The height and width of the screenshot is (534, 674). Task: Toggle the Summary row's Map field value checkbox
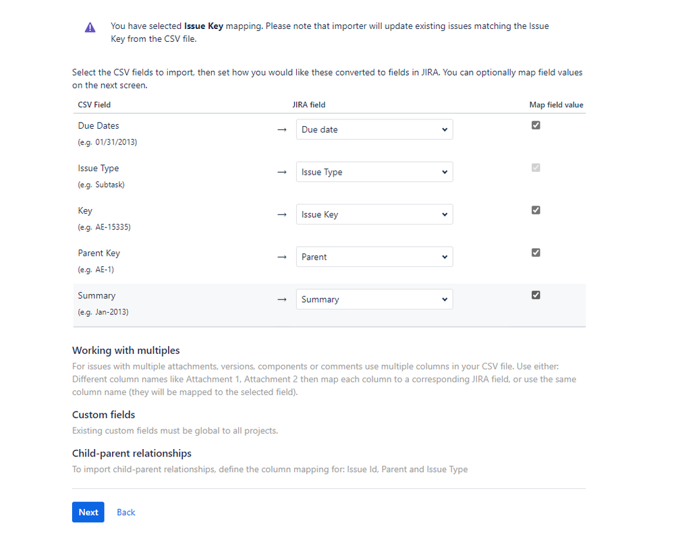[x=536, y=295]
